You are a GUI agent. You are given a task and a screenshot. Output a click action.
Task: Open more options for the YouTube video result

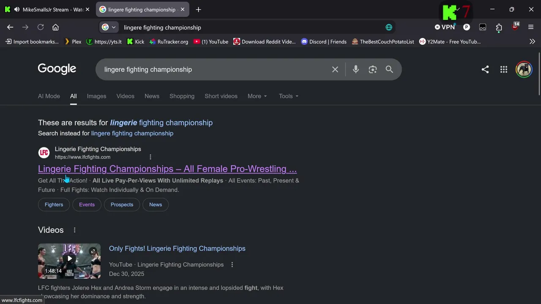click(x=232, y=265)
